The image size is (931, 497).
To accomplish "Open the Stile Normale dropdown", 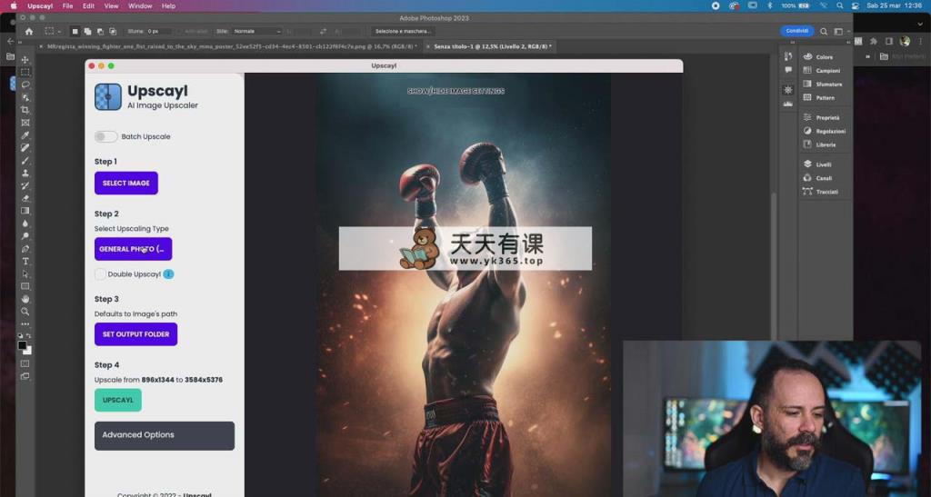I will [256, 31].
